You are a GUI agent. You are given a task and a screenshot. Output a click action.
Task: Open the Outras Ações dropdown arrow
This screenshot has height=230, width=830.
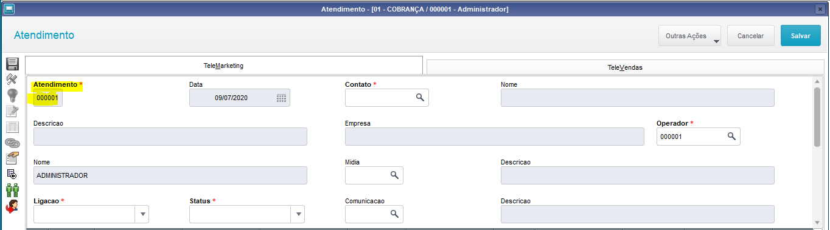click(x=716, y=41)
